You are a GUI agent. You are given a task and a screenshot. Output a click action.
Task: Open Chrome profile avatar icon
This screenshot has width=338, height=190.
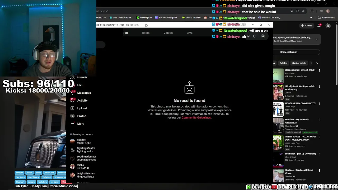tap(328, 11)
